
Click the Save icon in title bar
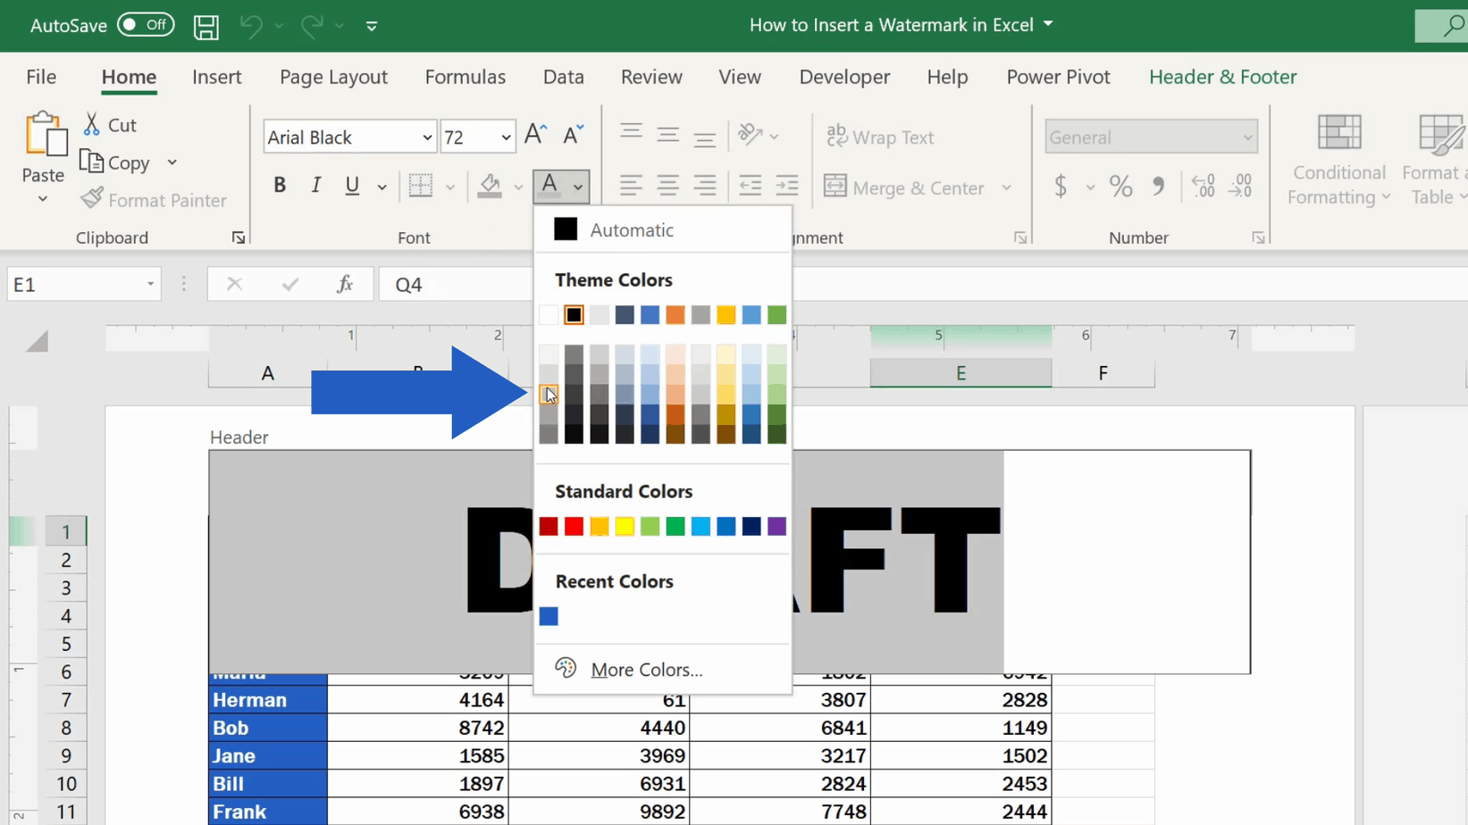pyautogui.click(x=206, y=27)
